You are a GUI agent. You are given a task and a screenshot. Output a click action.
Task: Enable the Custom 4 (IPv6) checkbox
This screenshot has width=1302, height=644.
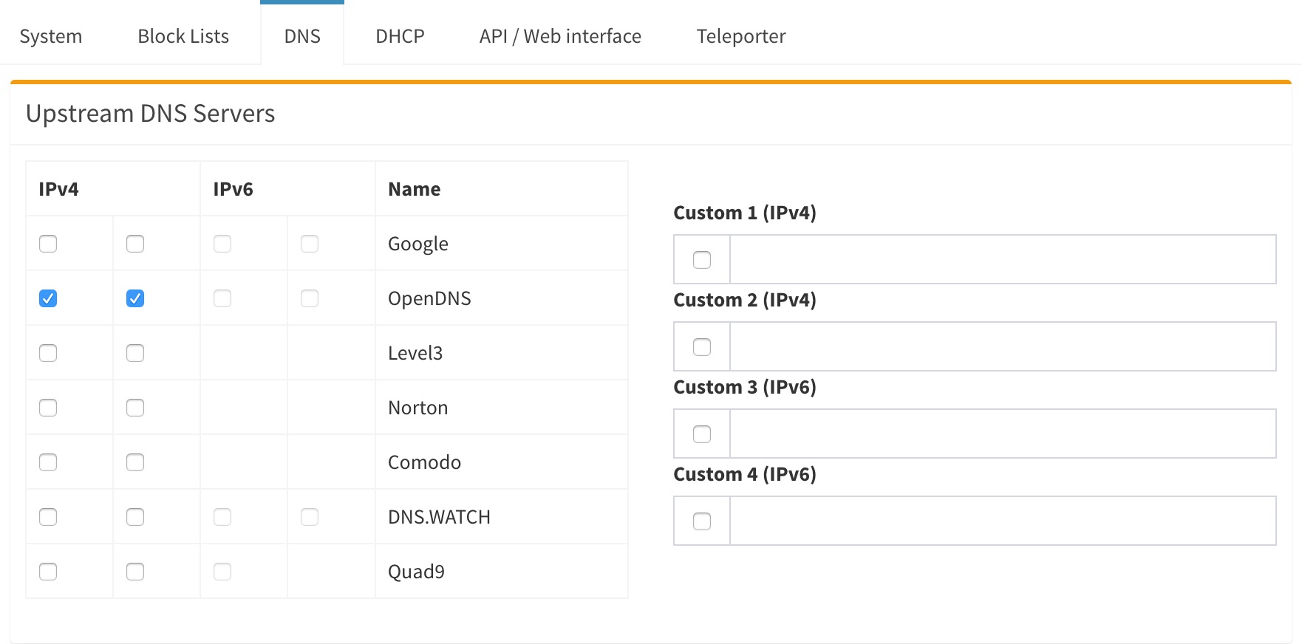click(702, 521)
